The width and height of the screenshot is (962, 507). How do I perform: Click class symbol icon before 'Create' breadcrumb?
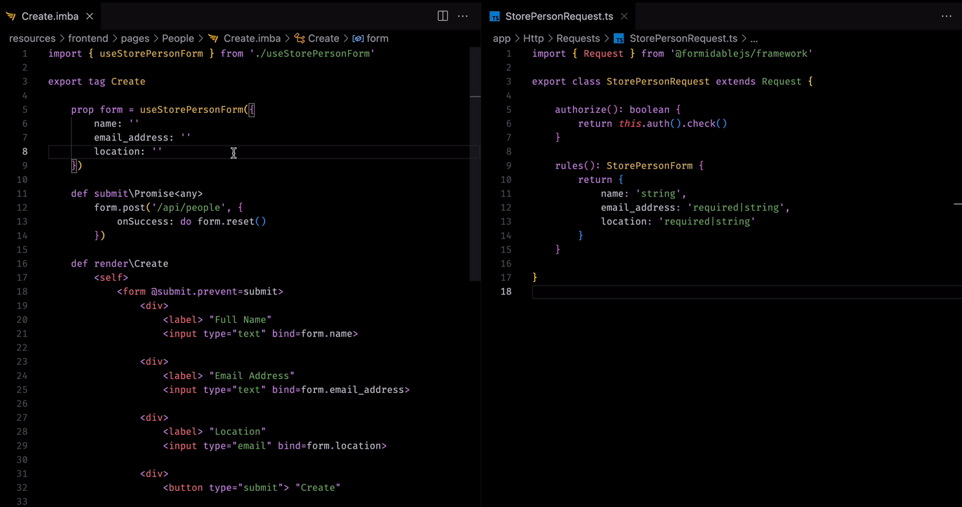point(299,38)
